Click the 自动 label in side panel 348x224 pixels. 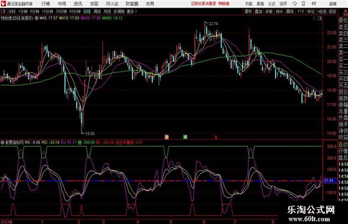click(x=343, y=145)
